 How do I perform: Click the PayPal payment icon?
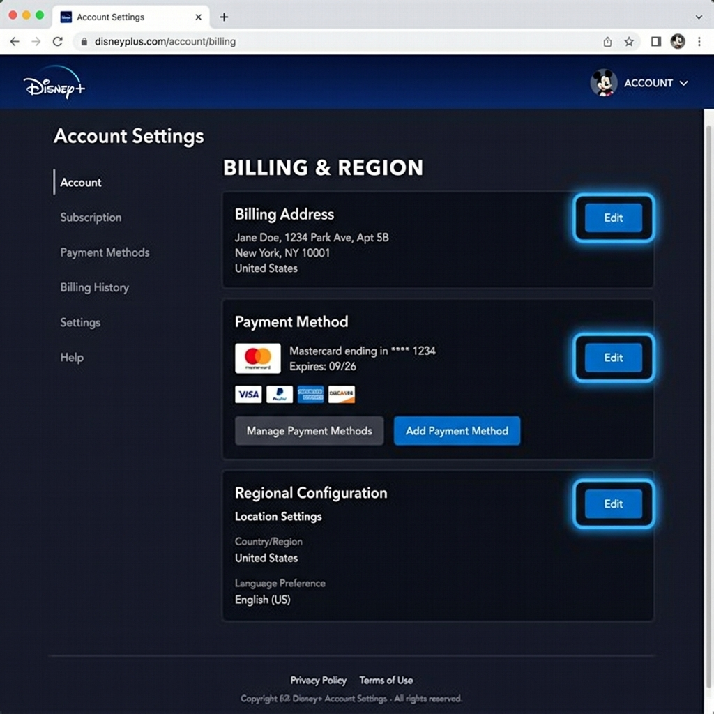(x=279, y=395)
